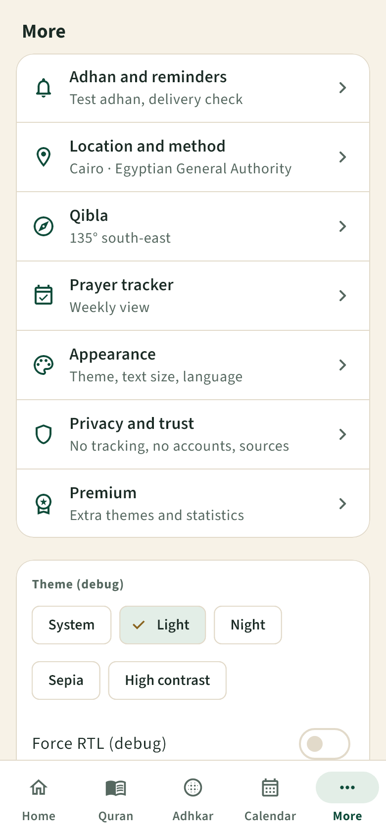Tap the bell icon for Adhan reminders
The width and height of the screenshot is (386, 836).
click(x=44, y=88)
